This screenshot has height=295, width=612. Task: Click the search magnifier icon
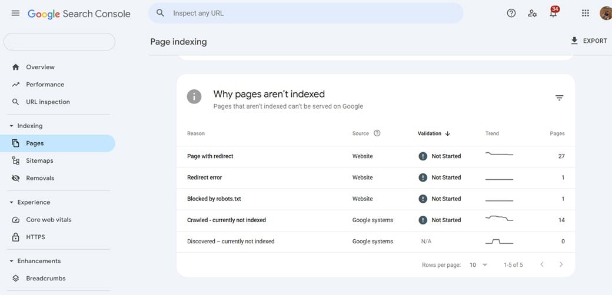tap(160, 13)
